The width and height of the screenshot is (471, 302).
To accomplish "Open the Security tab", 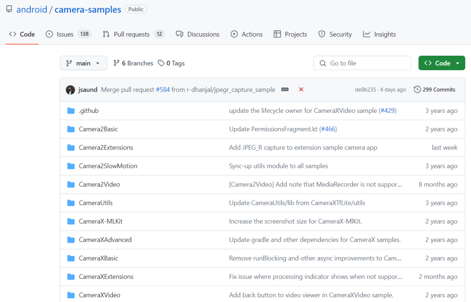I will [x=335, y=34].
